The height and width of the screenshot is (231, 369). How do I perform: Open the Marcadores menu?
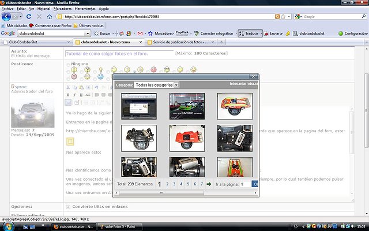[x=63, y=9]
